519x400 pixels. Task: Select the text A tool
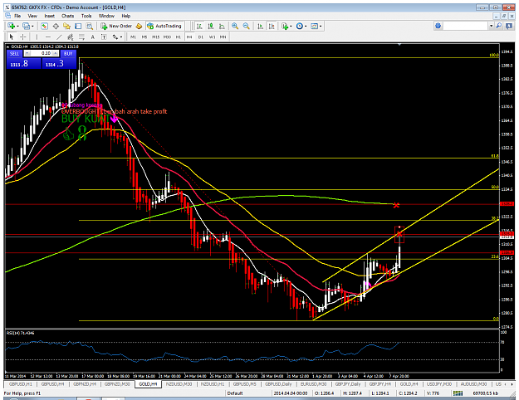(x=93, y=37)
